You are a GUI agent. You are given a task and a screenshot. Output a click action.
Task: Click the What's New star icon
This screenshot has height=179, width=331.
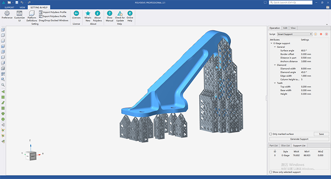[88, 13]
